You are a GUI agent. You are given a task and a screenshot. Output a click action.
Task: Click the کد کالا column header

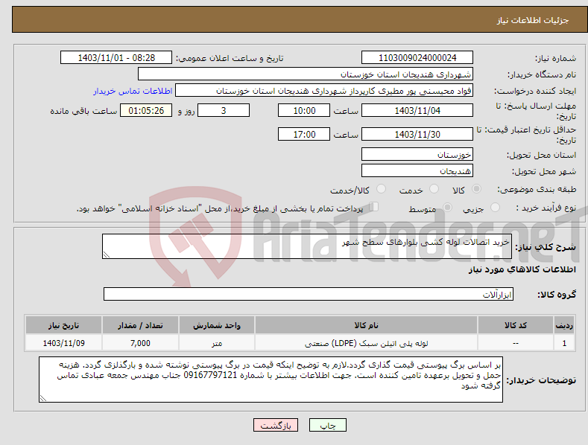click(x=515, y=325)
